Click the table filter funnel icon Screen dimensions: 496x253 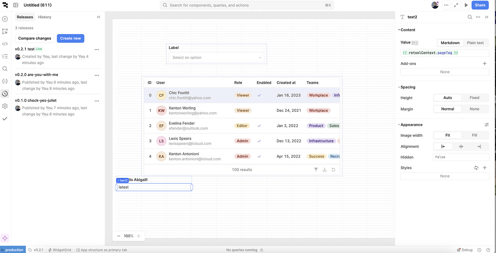click(x=316, y=170)
